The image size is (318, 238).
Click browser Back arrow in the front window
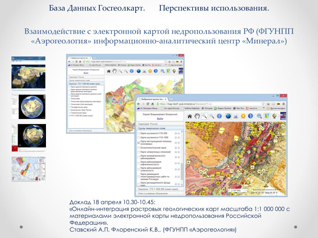coord(139,104)
